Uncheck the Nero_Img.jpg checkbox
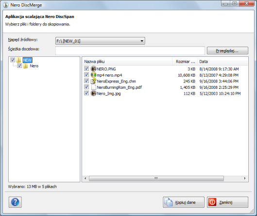 [x=86, y=93]
